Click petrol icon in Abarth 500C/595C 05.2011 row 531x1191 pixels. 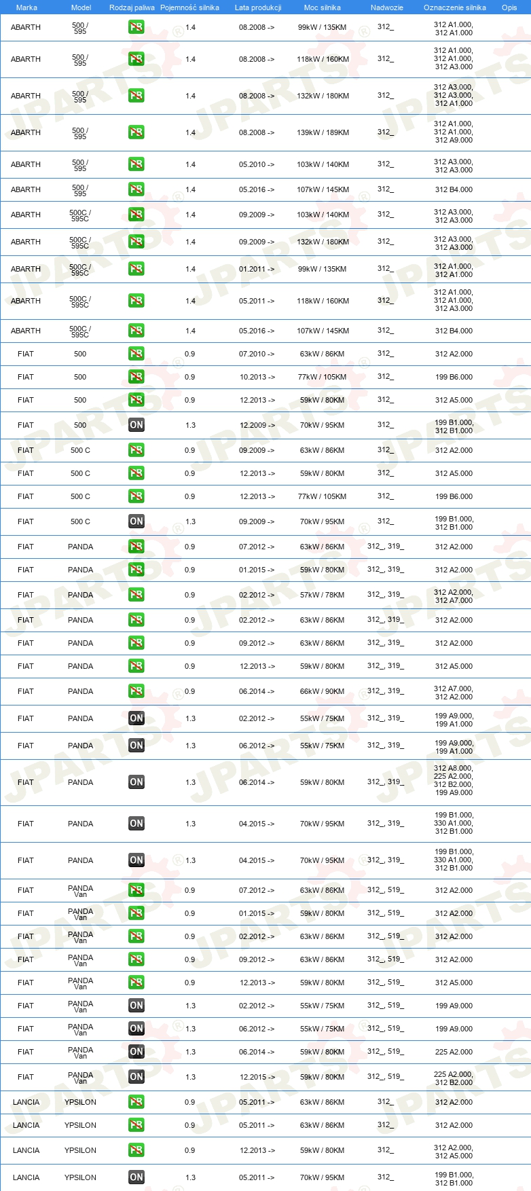[x=136, y=301]
